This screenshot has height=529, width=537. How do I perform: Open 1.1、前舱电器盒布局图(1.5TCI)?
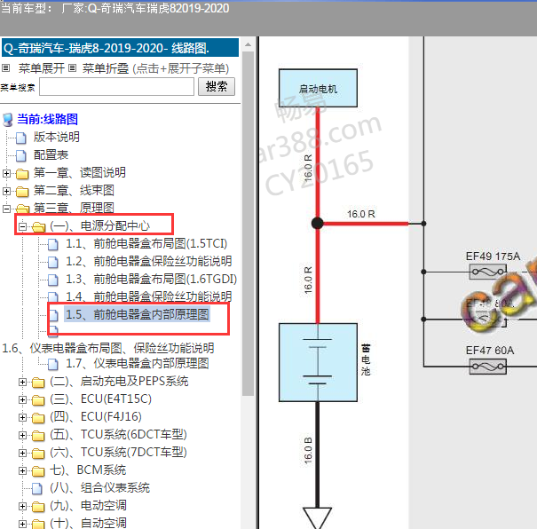pos(146,243)
